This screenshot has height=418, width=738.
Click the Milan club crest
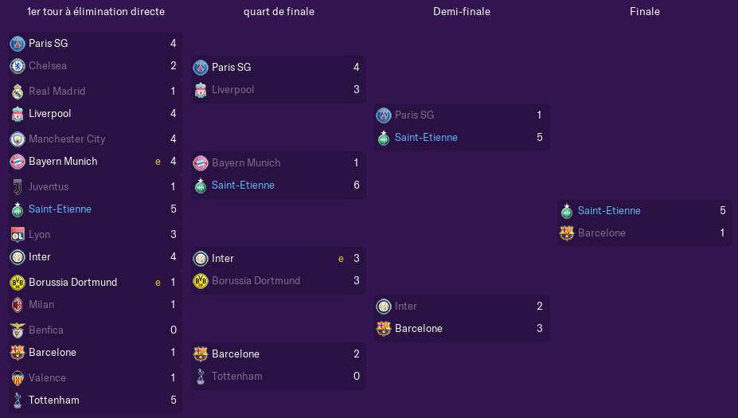[x=18, y=305]
